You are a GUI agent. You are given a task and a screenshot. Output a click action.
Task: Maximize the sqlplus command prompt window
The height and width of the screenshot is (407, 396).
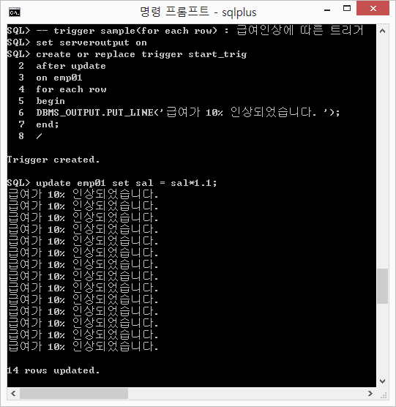(347, 9)
